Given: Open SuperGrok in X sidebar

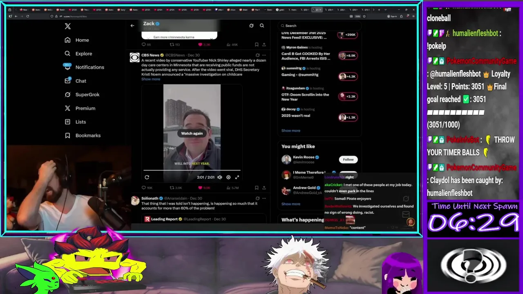Looking at the screenshot, I should [x=82, y=94].
